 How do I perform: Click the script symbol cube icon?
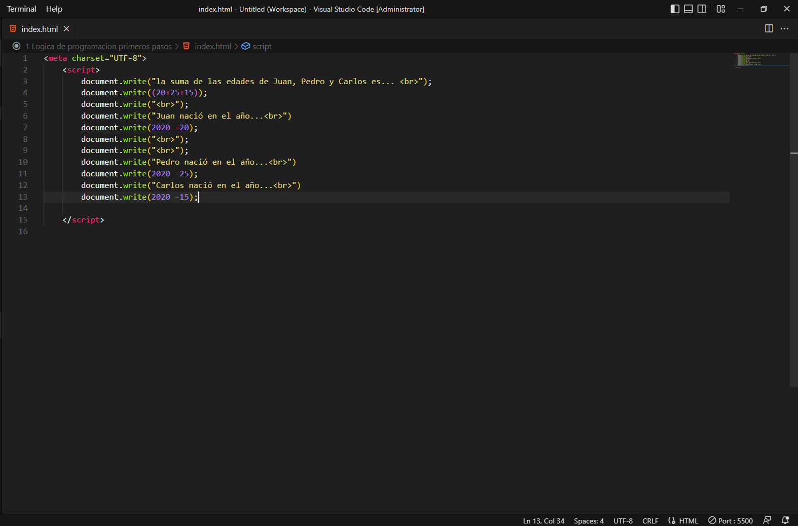coord(246,46)
